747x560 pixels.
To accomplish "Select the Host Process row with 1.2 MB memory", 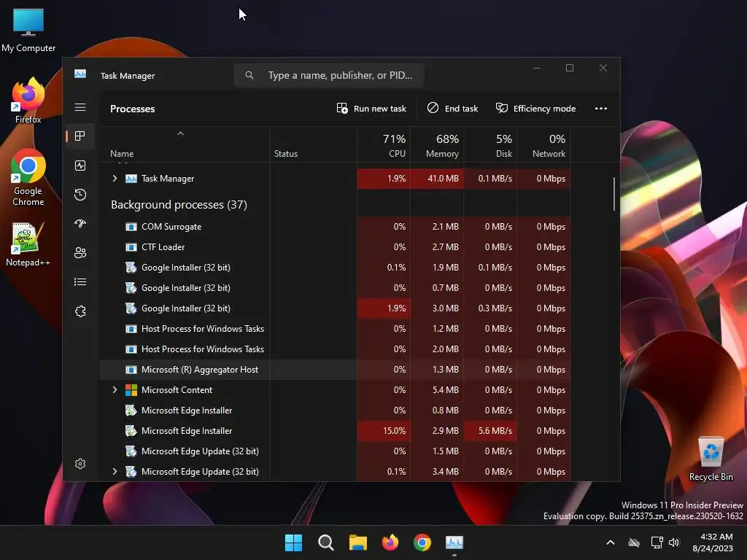I will point(334,329).
